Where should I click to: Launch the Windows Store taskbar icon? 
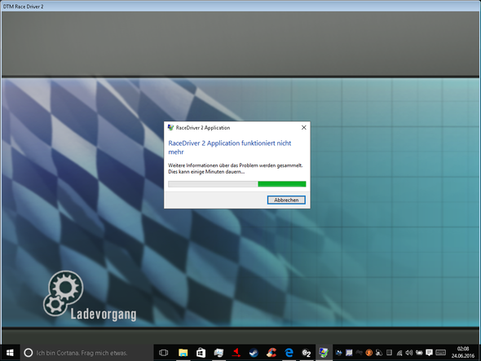coord(201,353)
